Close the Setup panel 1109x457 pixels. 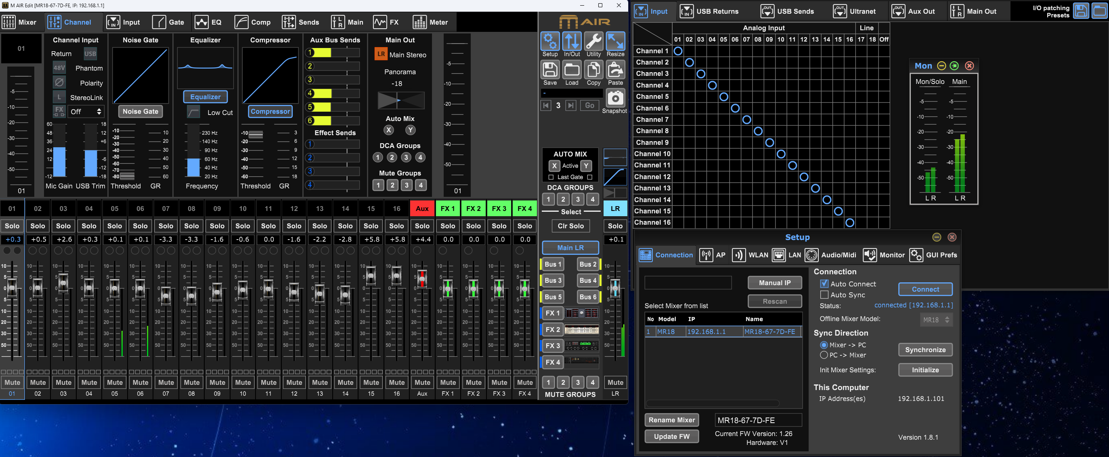(x=952, y=237)
